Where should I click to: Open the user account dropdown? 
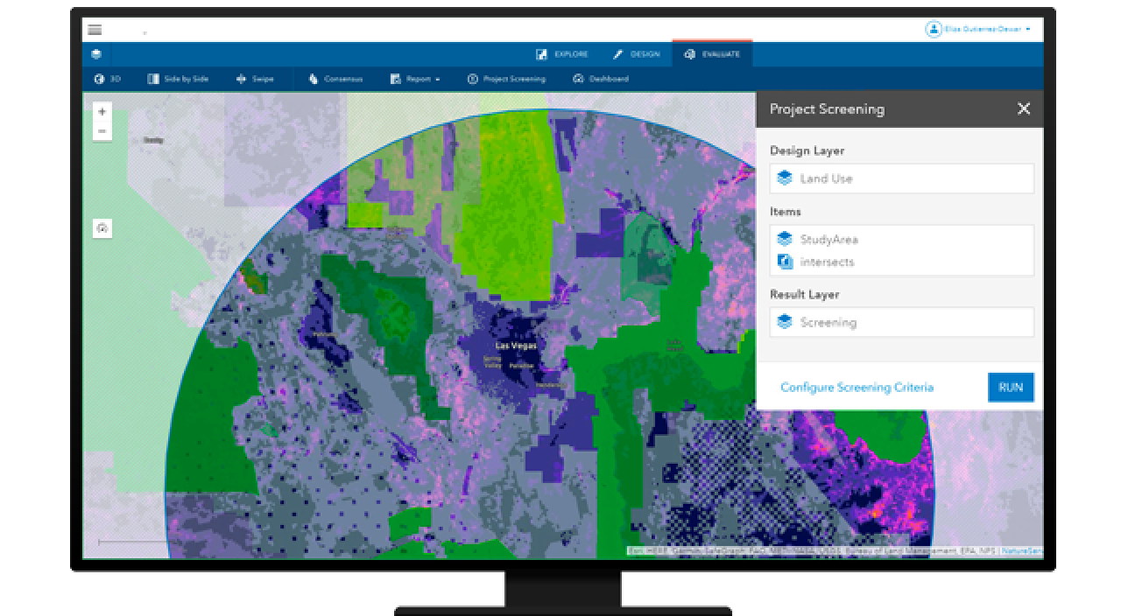[x=979, y=29]
